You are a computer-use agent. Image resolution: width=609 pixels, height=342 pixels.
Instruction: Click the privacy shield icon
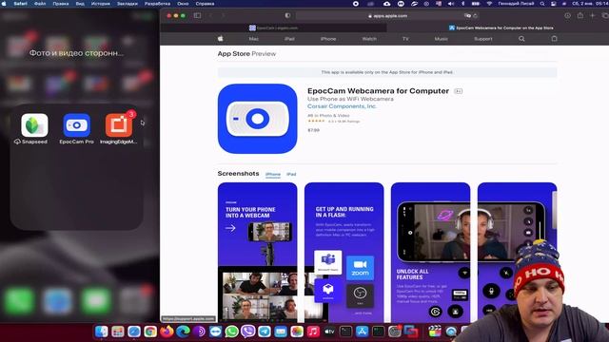coord(287,15)
